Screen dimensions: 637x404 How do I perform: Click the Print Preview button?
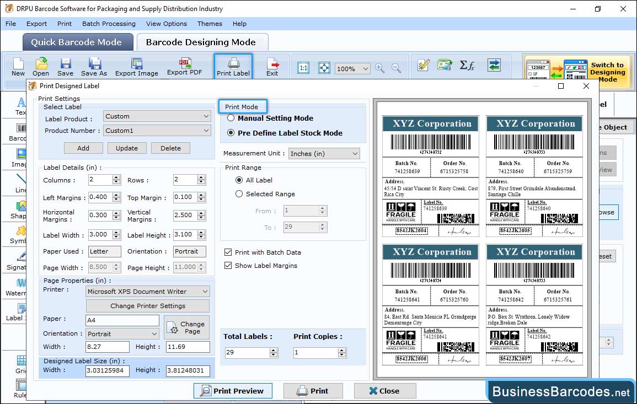coord(233,391)
